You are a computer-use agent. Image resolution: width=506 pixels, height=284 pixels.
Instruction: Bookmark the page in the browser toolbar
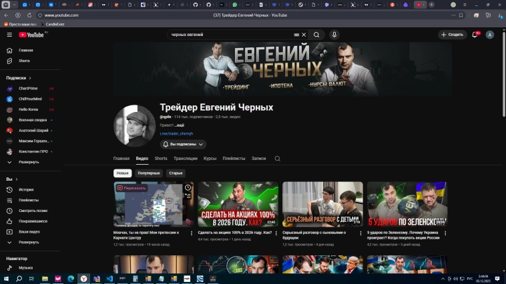[461, 15]
